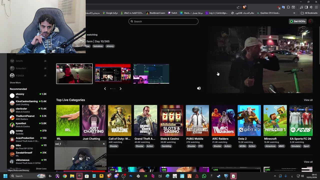Screen dimensions: 320x180
Task: Click View all for Top Live Categories
Action: tap(308, 100)
